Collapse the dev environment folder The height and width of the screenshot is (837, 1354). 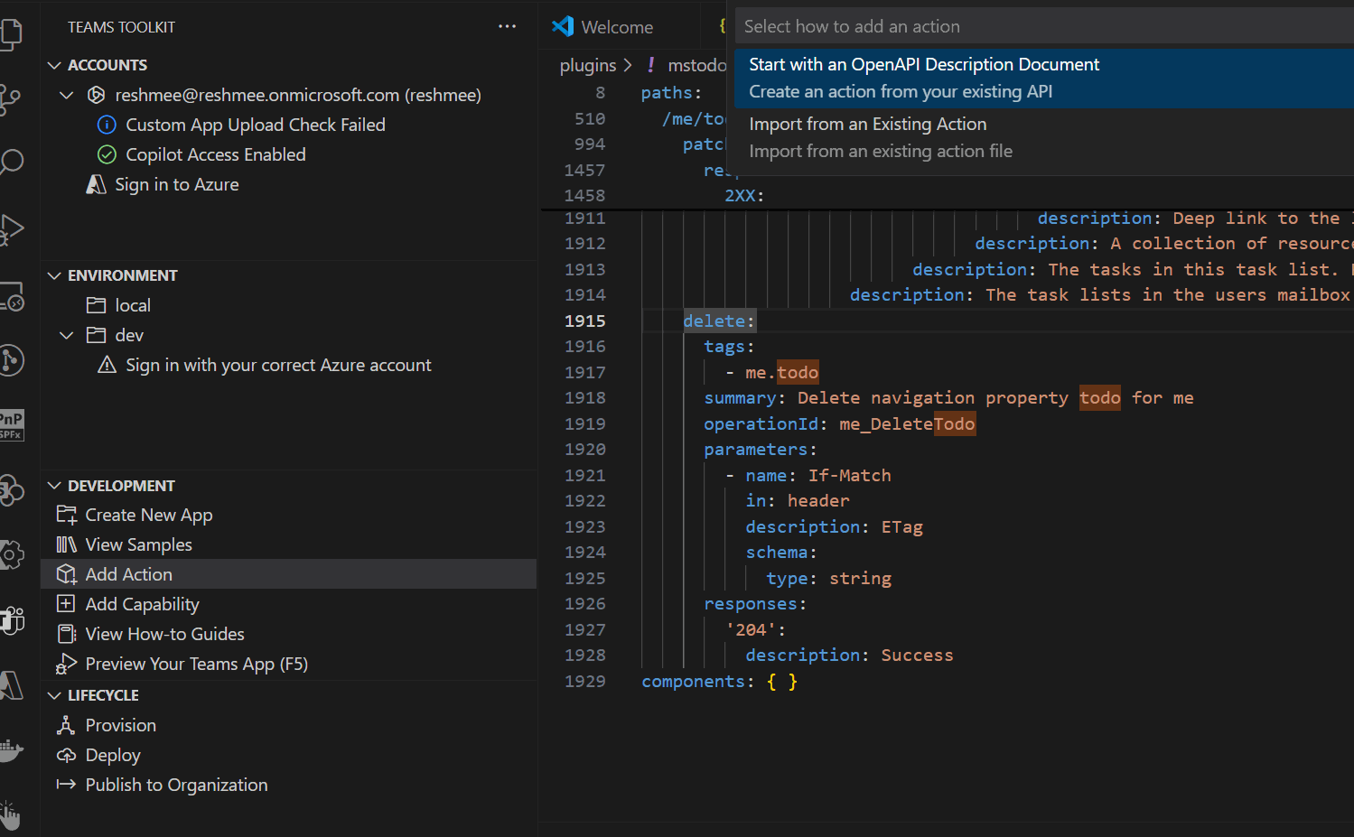[x=66, y=334]
